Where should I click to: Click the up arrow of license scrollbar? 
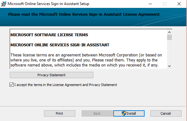pos(169,32)
